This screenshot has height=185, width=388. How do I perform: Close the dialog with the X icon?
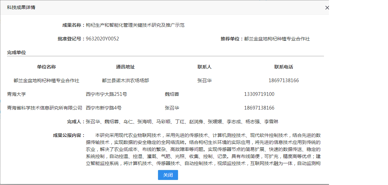click(x=327, y=8)
